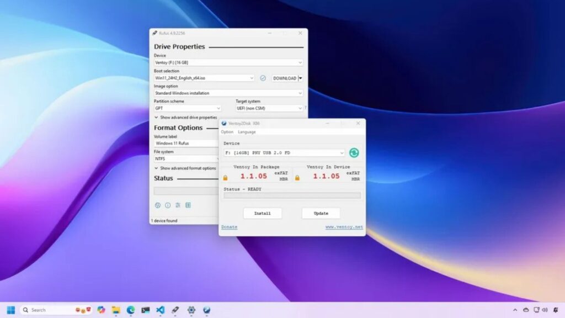Open Rufus language globe icon
565x318 pixels.
click(157, 205)
